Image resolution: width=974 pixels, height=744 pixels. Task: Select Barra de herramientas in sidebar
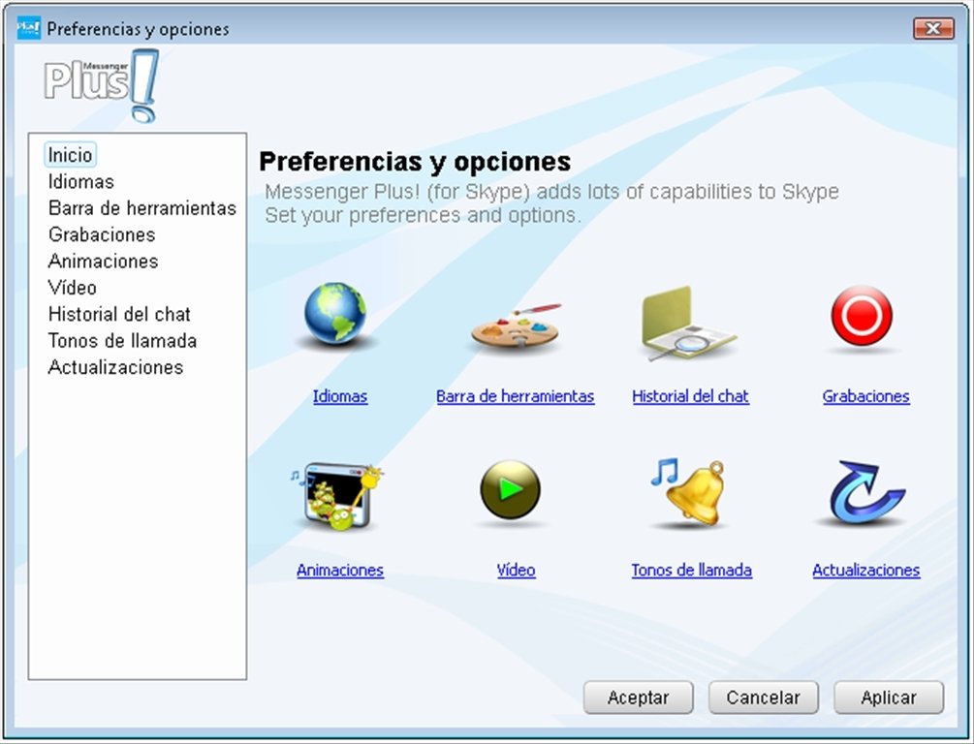tap(142, 208)
